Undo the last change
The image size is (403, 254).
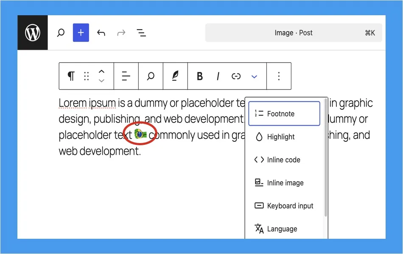point(101,33)
